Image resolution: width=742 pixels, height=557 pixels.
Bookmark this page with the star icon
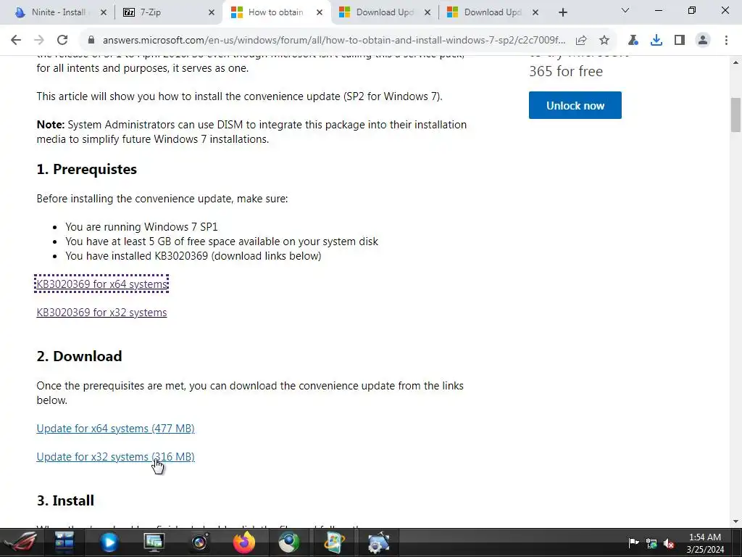(x=604, y=40)
